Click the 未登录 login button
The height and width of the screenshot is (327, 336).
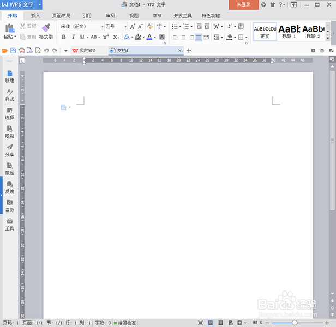tap(244, 4)
